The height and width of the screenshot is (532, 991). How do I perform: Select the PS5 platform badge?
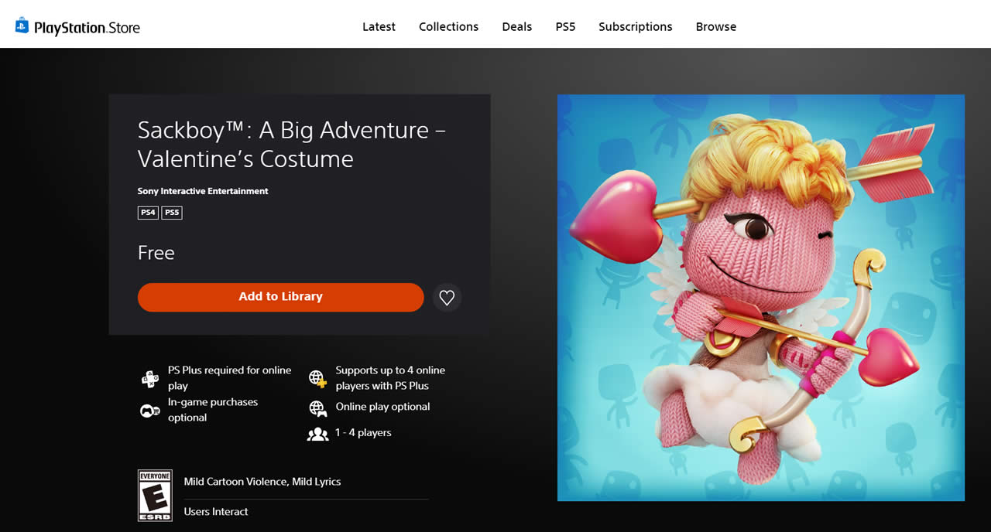click(x=171, y=212)
